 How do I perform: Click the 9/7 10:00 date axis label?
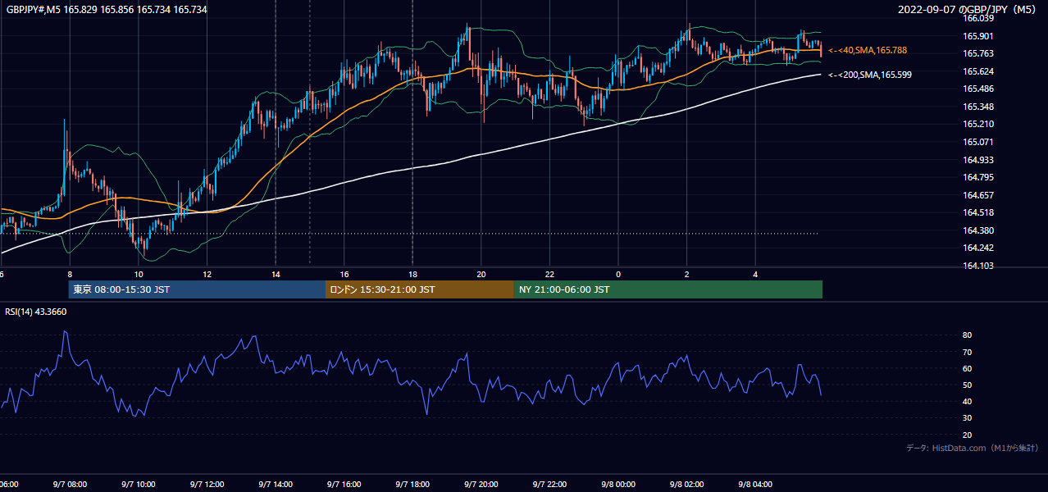(138, 485)
